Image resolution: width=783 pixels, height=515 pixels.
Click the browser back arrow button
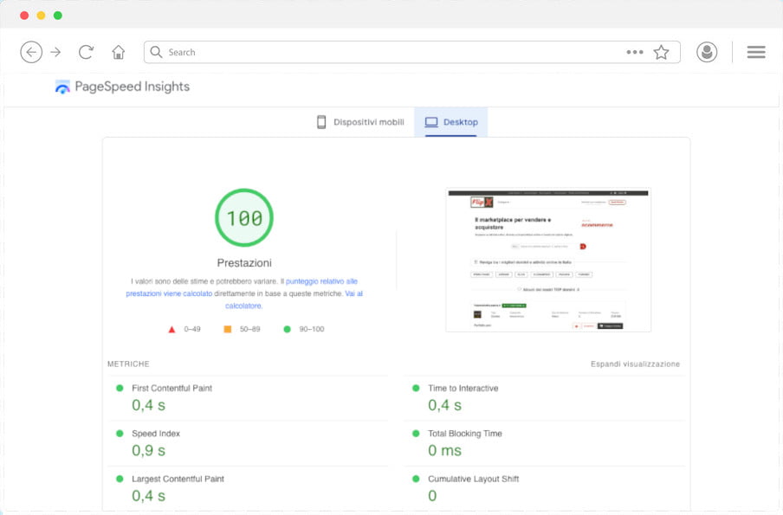(x=31, y=52)
